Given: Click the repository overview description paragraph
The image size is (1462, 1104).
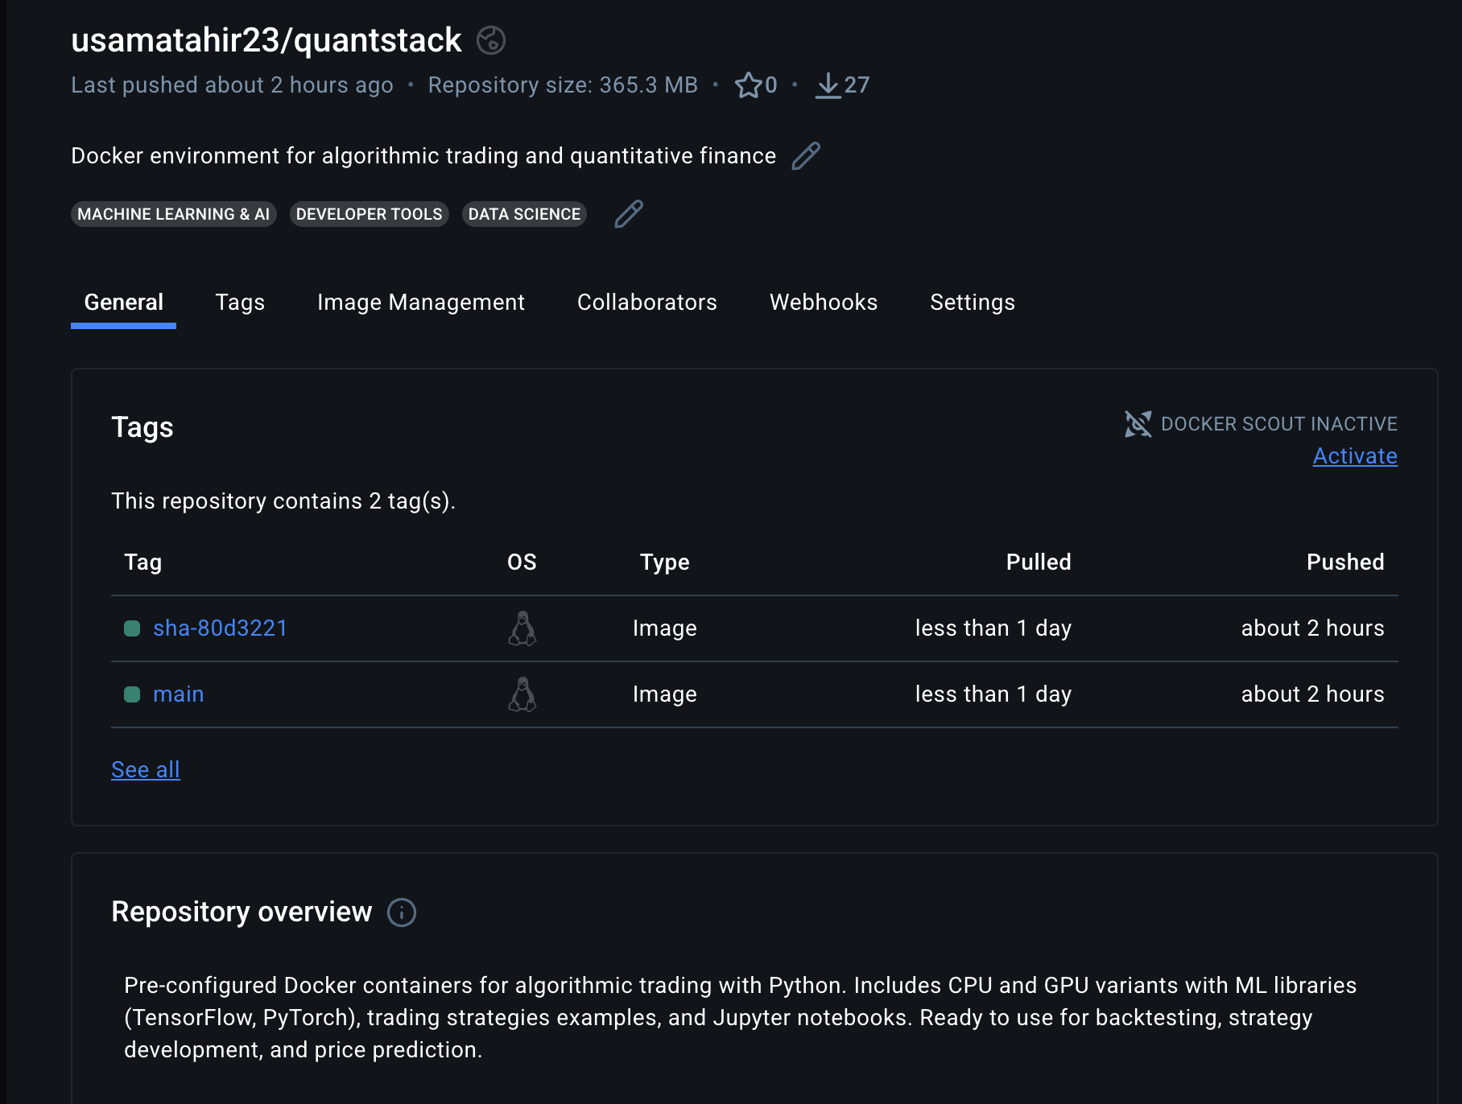Looking at the screenshot, I should 741,1018.
